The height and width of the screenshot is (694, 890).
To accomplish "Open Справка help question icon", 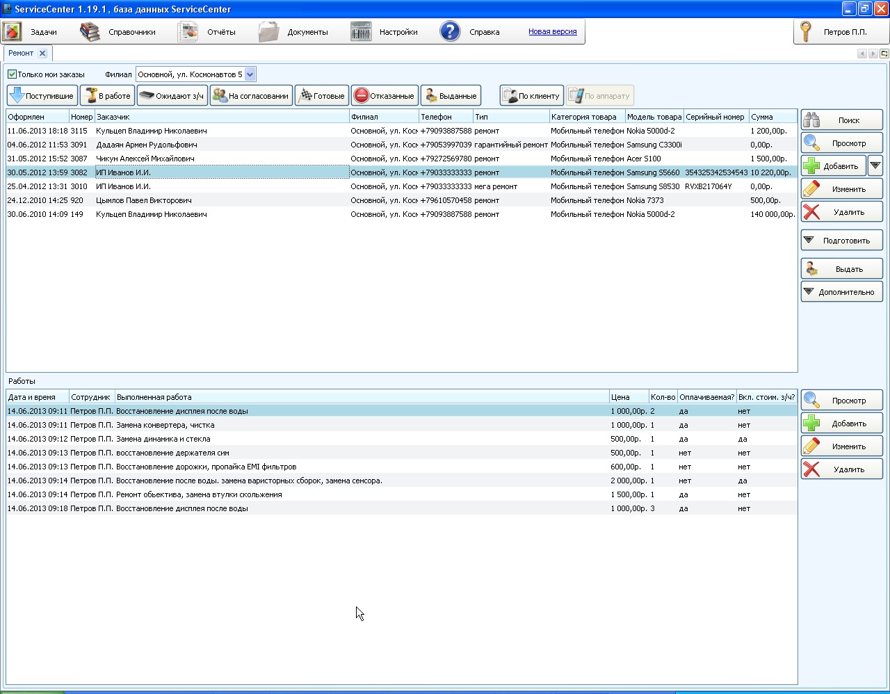I will pos(450,32).
